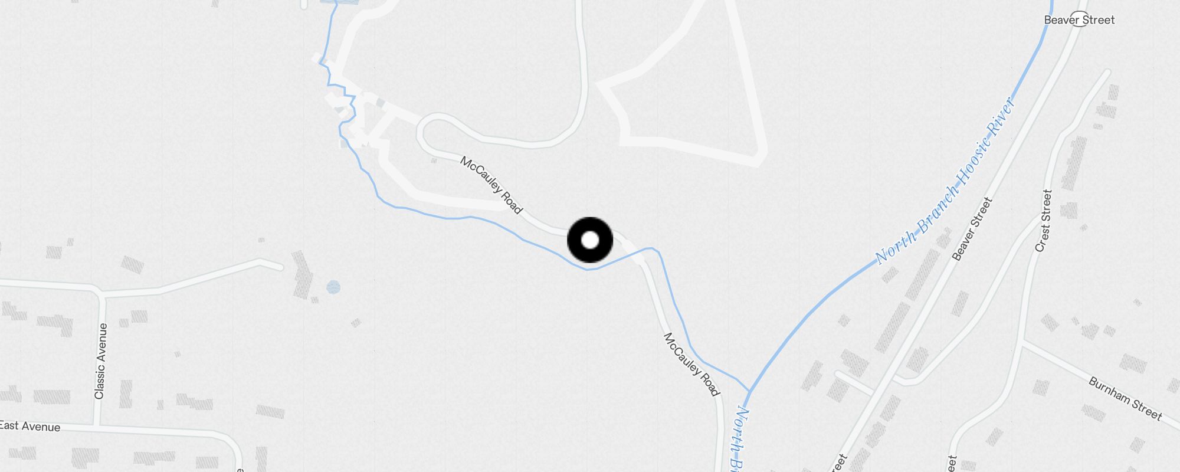Click the North Branch Hoosic River label
1180x472 pixels.
(x=945, y=180)
